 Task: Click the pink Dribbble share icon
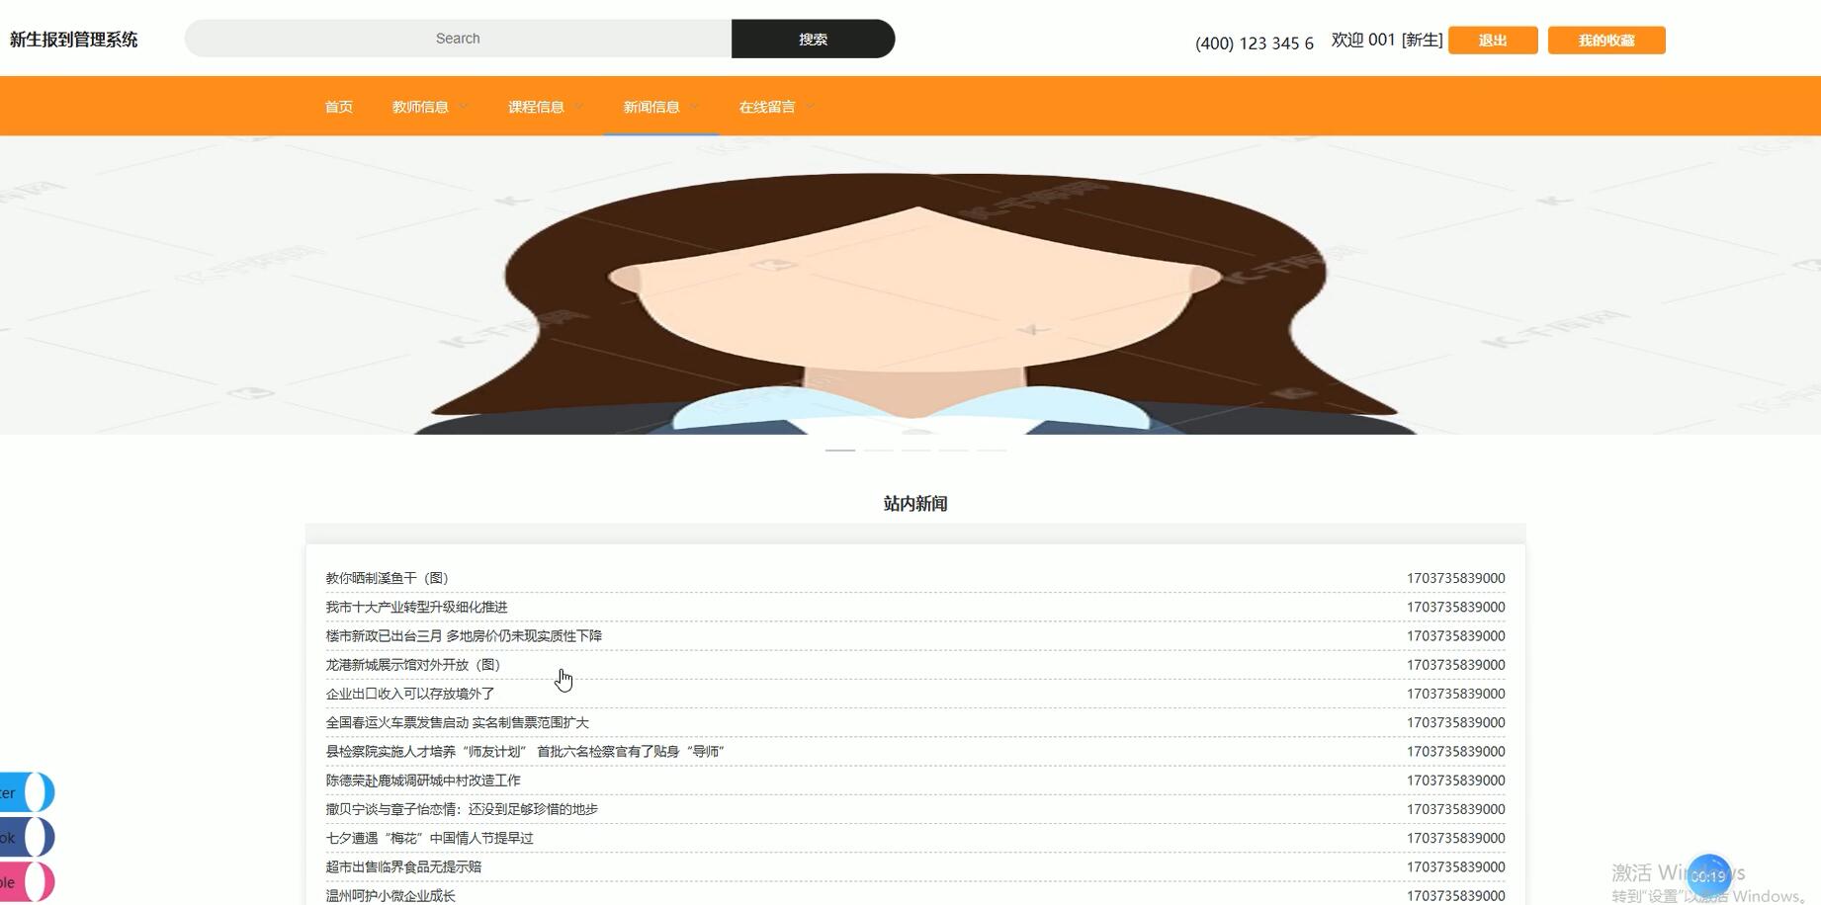point(25,880)
